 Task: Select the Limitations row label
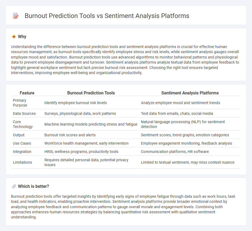tap(23, 162)
